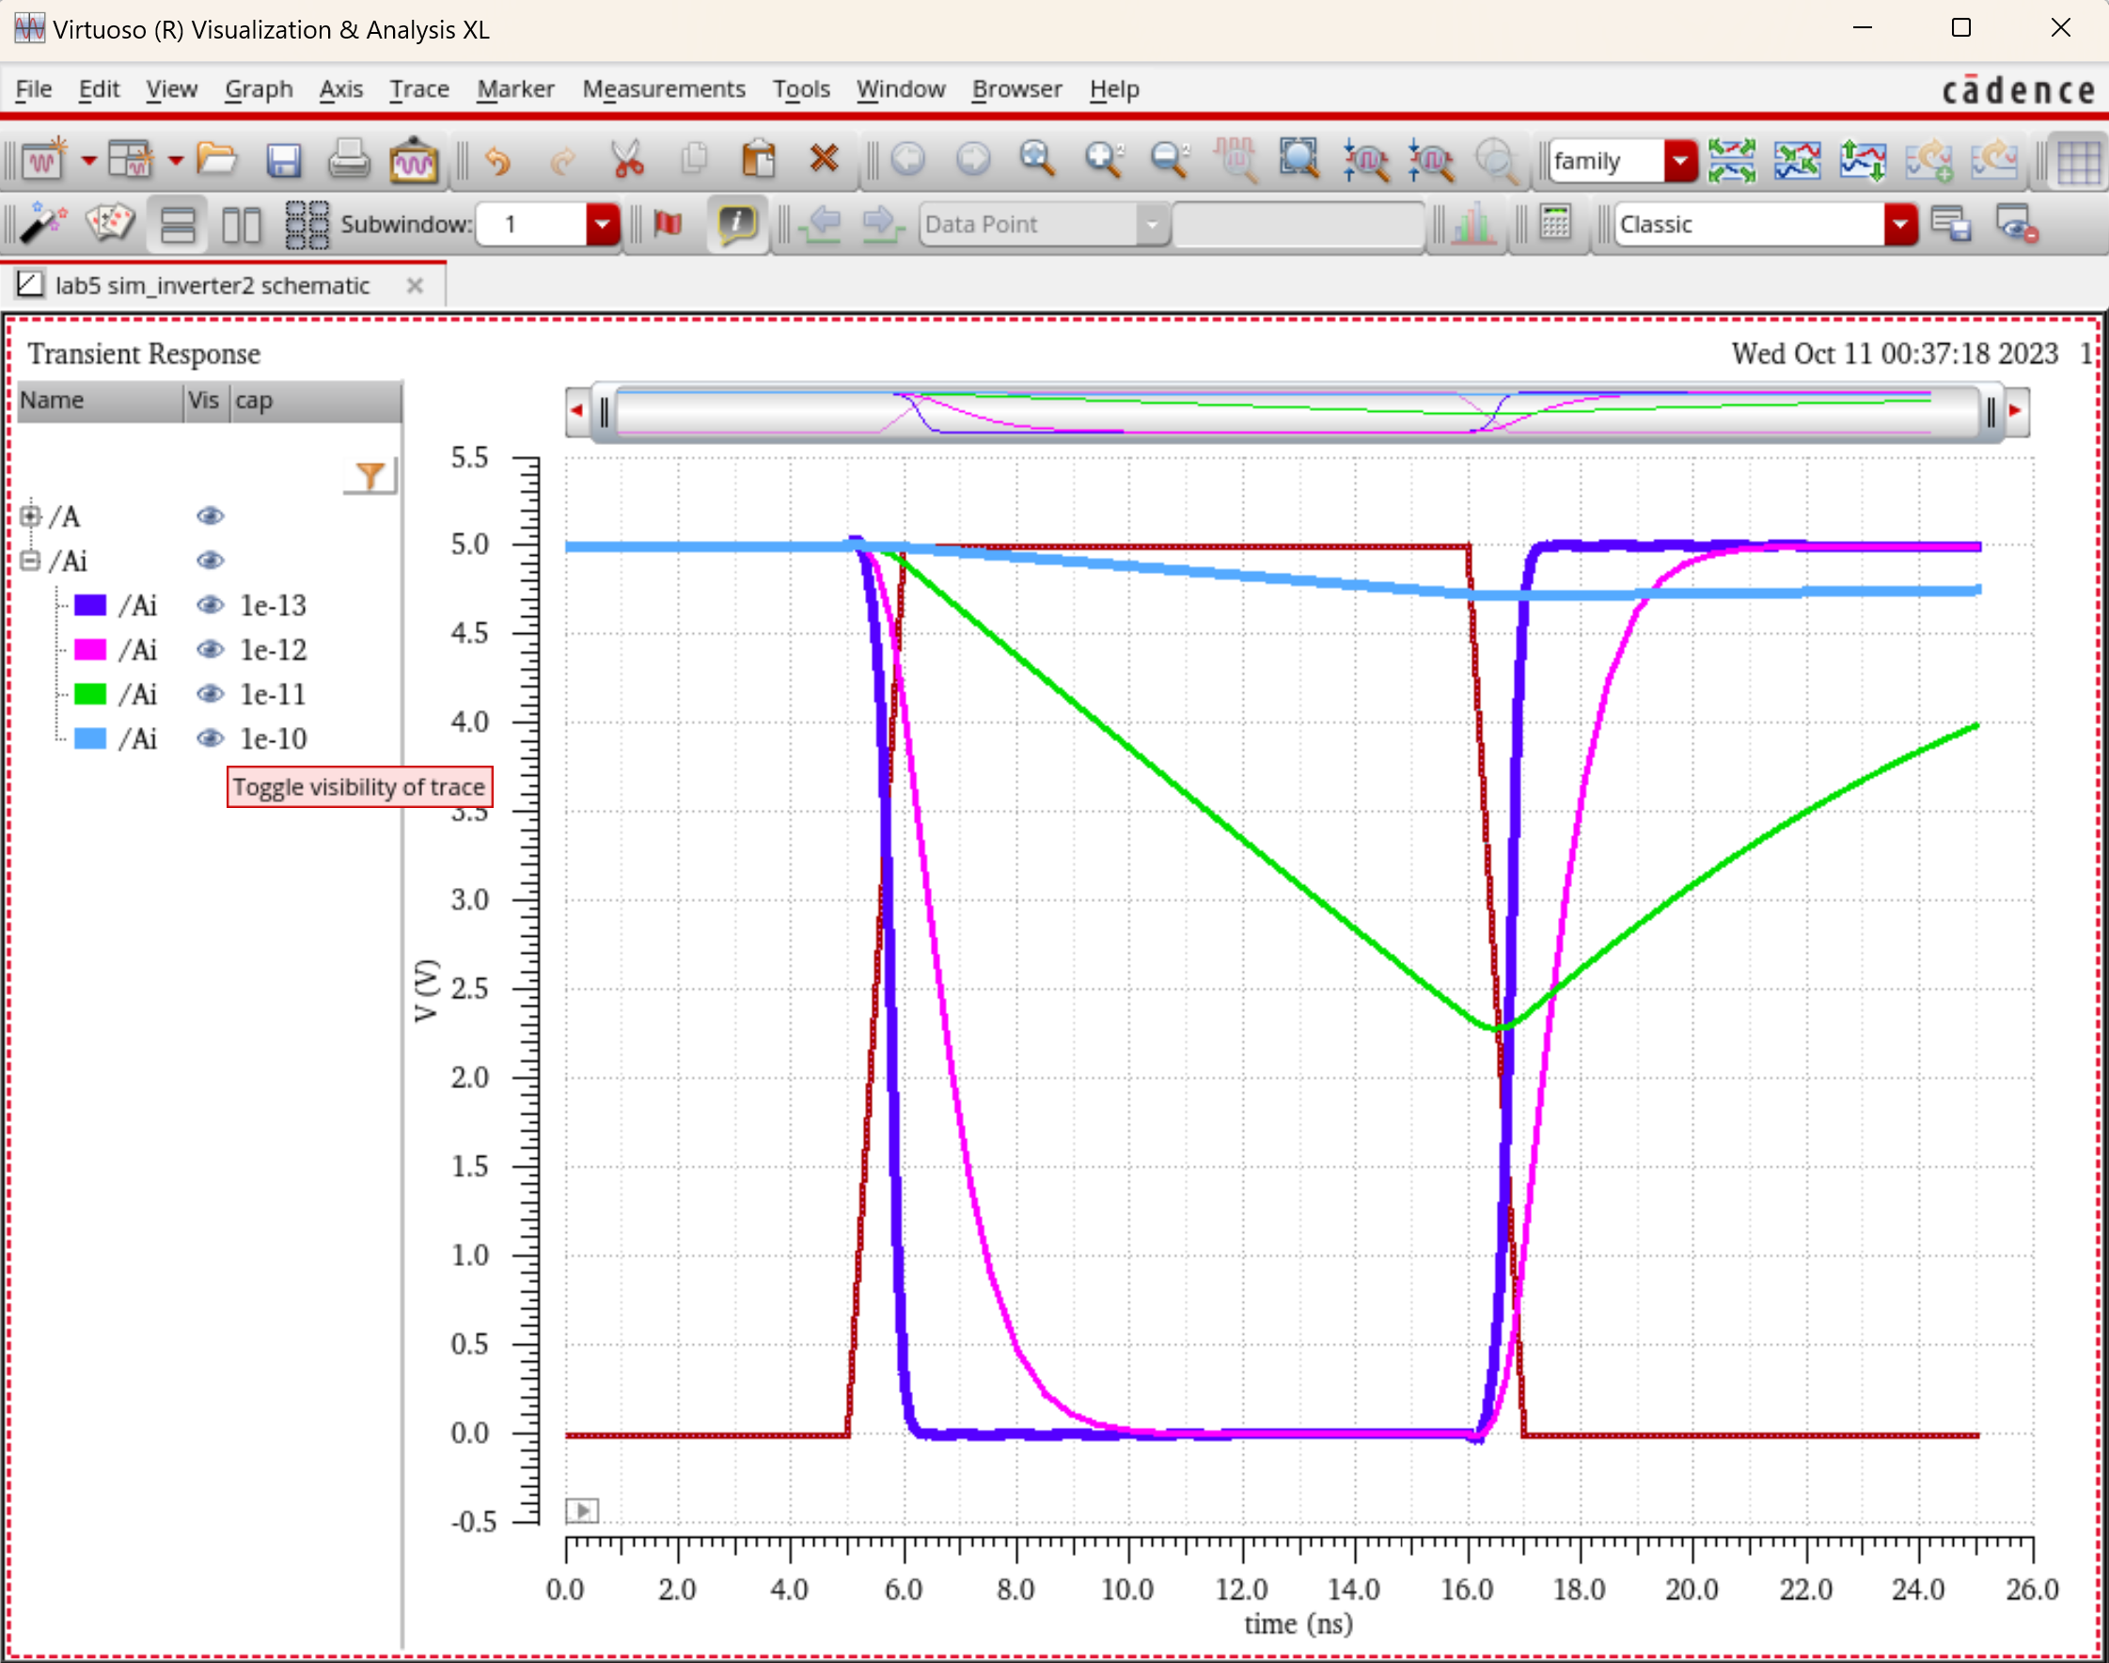Open the Subwindow number dropdown
Image resolution: width=2109 pixels, height=1663 pixels.
[x=603, y=225]
